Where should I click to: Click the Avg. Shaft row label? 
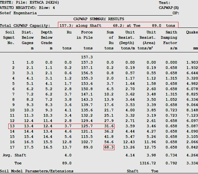click(x=14, y=155)
